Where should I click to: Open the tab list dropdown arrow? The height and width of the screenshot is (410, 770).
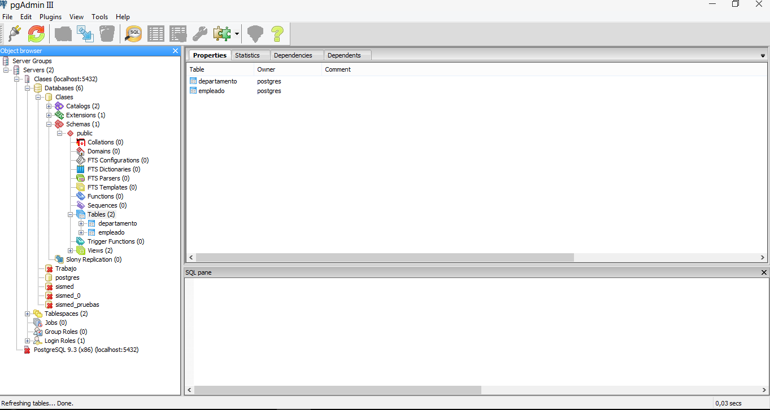763,56
